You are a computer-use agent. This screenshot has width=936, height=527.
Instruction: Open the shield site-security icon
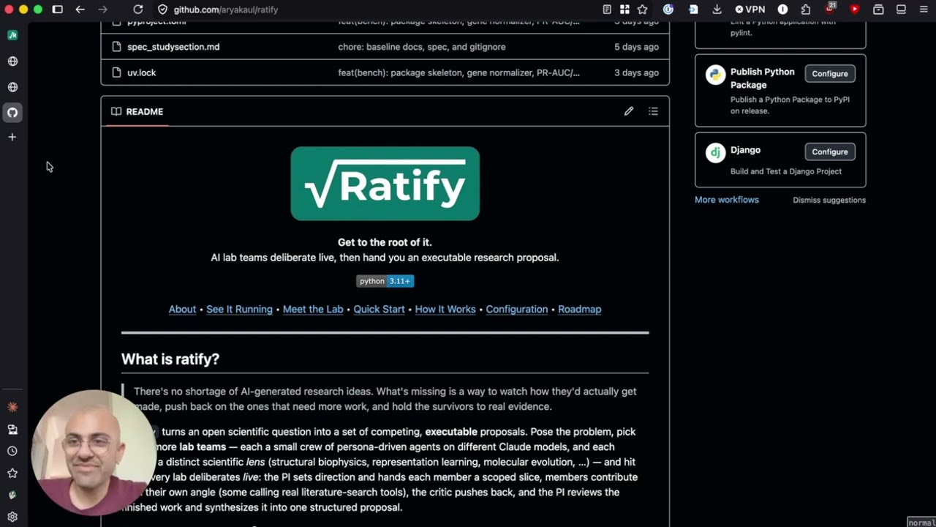pos(162,10)
